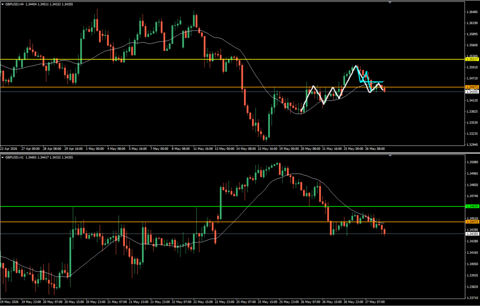Click the 1.35010 price scale value

pyautogui.click(x=472, y=67)
